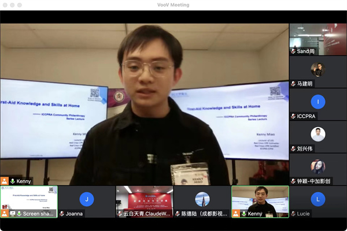This screenshot has height=231, width=347.
Task: Select 钟颖-中加影创's profile avatar
Action: coord(318,167)
